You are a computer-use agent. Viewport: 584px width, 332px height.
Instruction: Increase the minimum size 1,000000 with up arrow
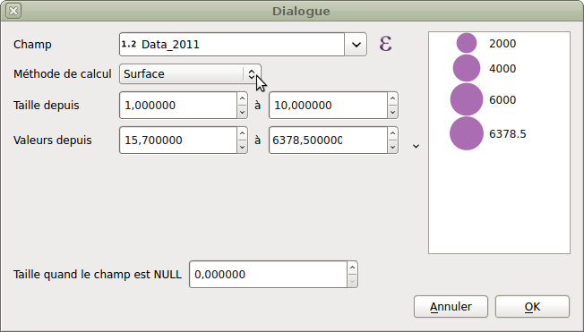tap(243, 98)
